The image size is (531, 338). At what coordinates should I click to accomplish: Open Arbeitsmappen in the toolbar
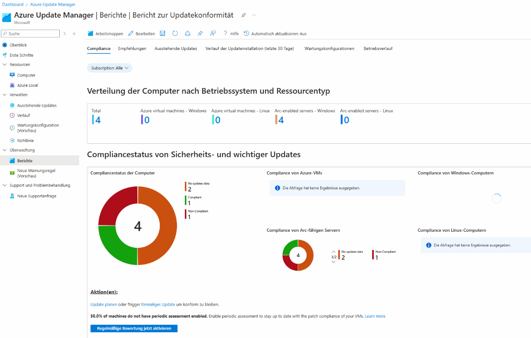tap(105, 34)
